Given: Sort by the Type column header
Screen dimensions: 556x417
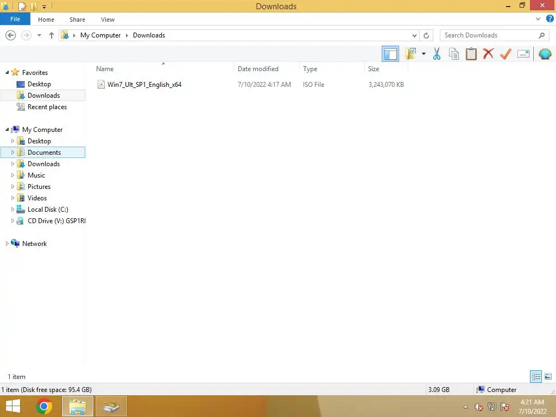Looking at the screenshot, I should (310, 69).
